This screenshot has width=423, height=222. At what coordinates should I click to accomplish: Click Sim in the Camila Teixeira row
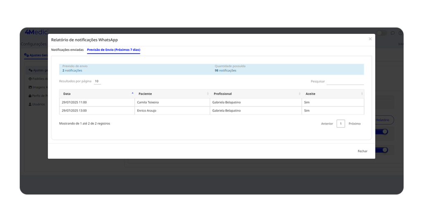(x=333, y=102)
